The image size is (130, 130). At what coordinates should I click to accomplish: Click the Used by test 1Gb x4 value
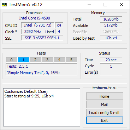pyautogui.click(x=111, y=38)
